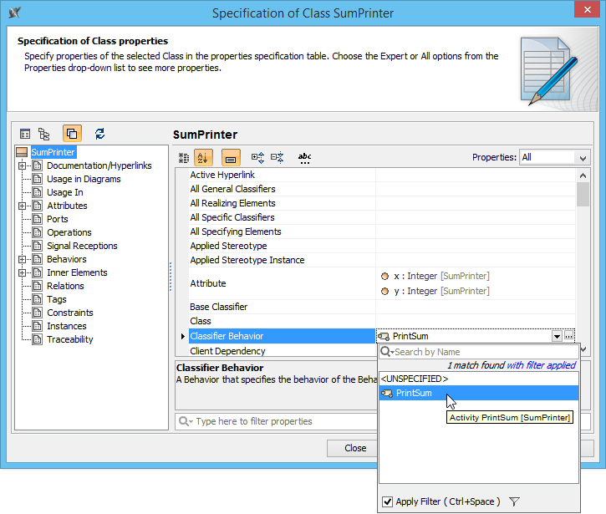The height and width of the screenshot is (514, 606).
Task: Click the collapse all properties icon
Action: 278,157
